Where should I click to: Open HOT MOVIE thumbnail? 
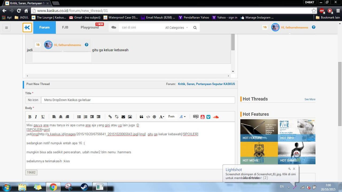[x=259, y=153]
